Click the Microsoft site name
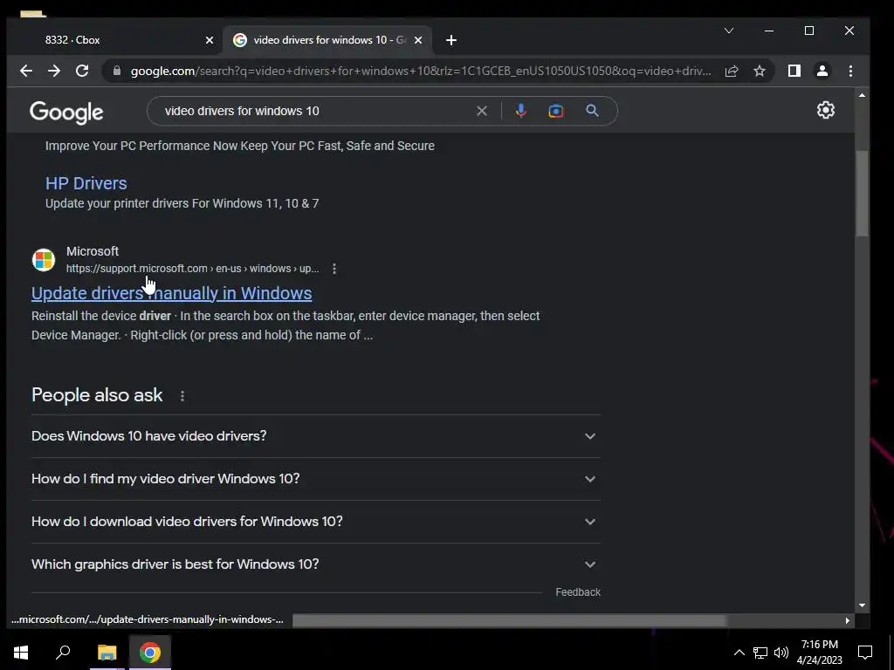 (x=93, y=251)
